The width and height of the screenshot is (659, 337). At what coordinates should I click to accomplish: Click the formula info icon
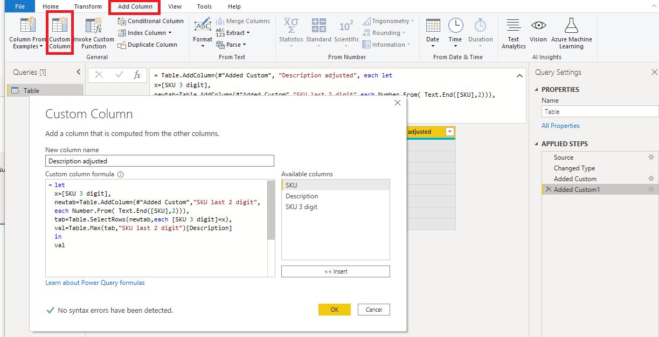[120, 174]
